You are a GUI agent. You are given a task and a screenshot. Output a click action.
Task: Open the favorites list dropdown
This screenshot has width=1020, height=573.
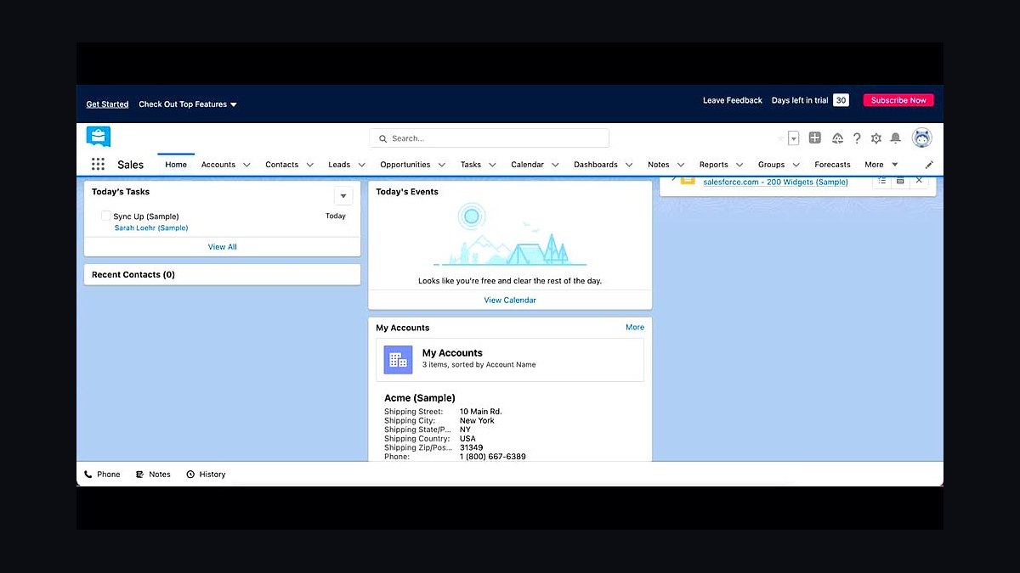point(794,138)
